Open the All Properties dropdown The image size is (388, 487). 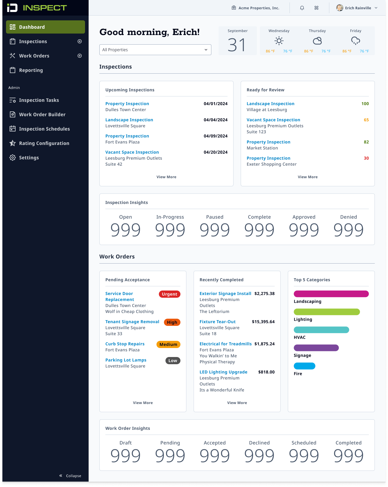[155, 50]
